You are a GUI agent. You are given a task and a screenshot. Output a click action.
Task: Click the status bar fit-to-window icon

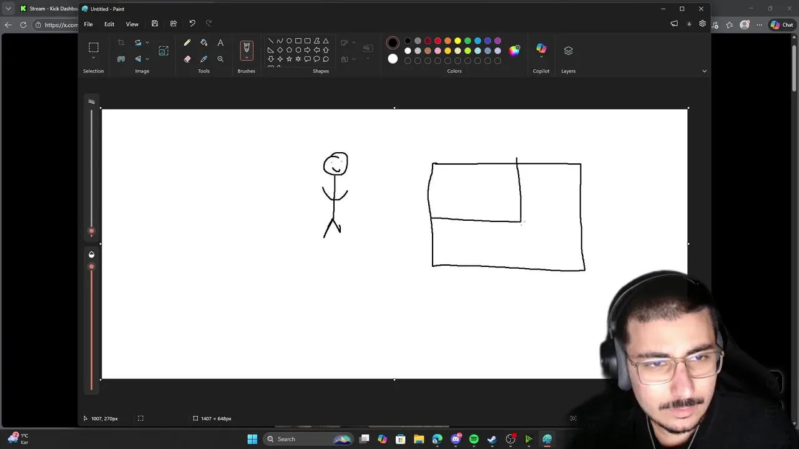pos(573,418)
